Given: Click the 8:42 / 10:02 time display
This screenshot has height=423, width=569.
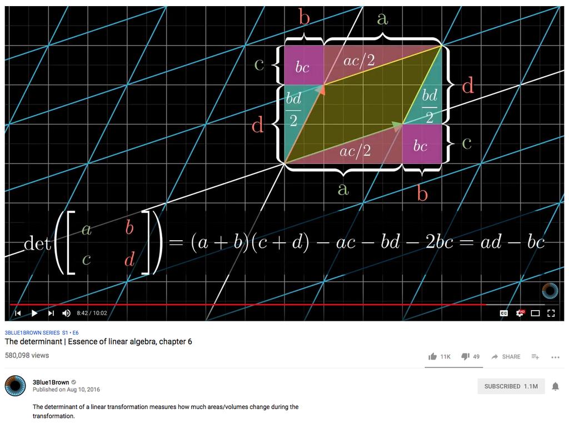Looking at the screenshot, I should pos(92,313).
